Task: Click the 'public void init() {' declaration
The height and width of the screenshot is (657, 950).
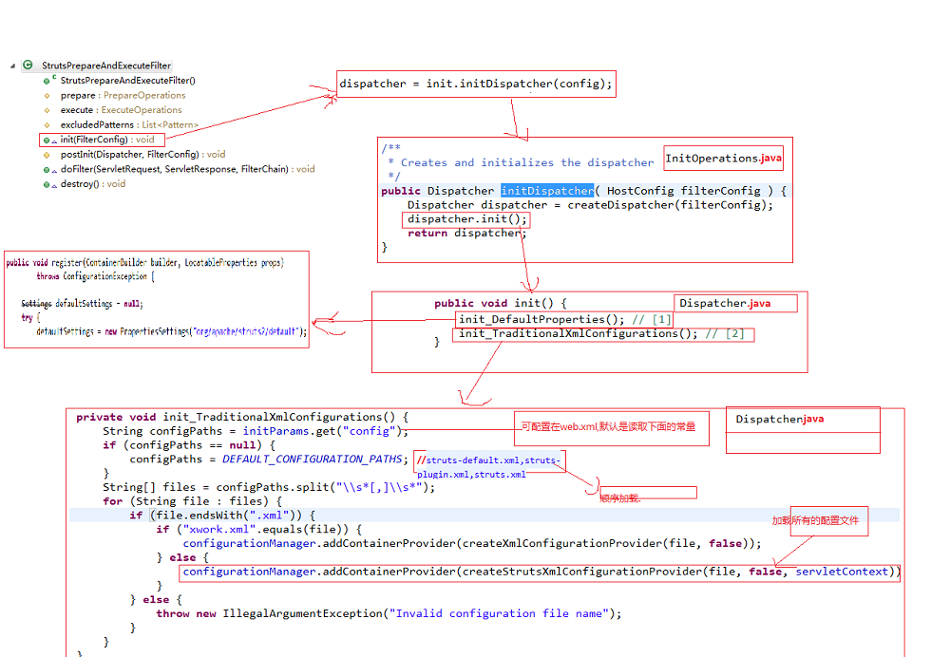Action: (x=501, y=303)
